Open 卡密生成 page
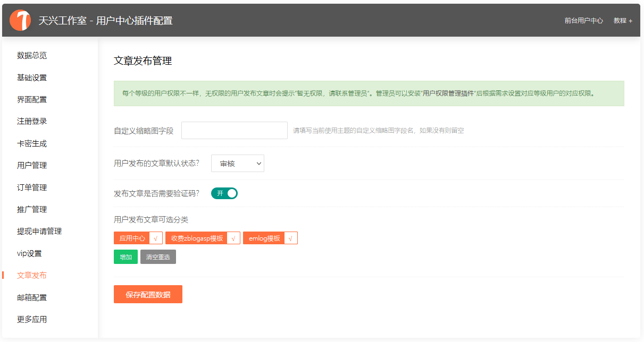Image resolution: width=644 pixels, height=342 pixels. [32, 143]
